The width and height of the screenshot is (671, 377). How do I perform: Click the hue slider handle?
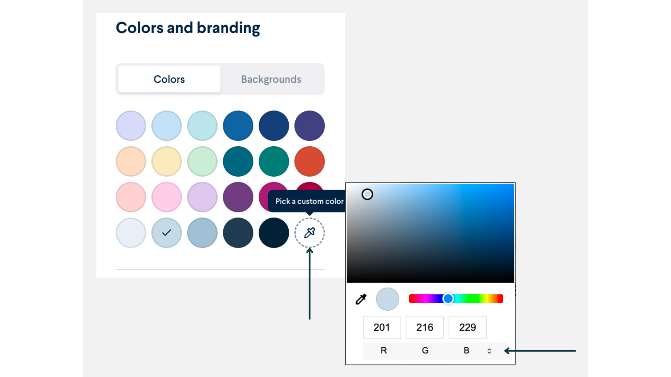click(449, 299)
